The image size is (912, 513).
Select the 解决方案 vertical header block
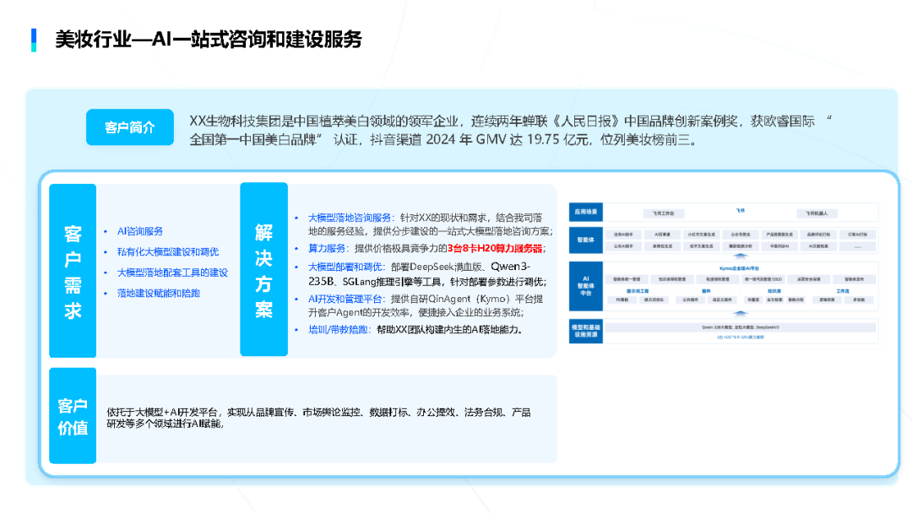[264, 269]
